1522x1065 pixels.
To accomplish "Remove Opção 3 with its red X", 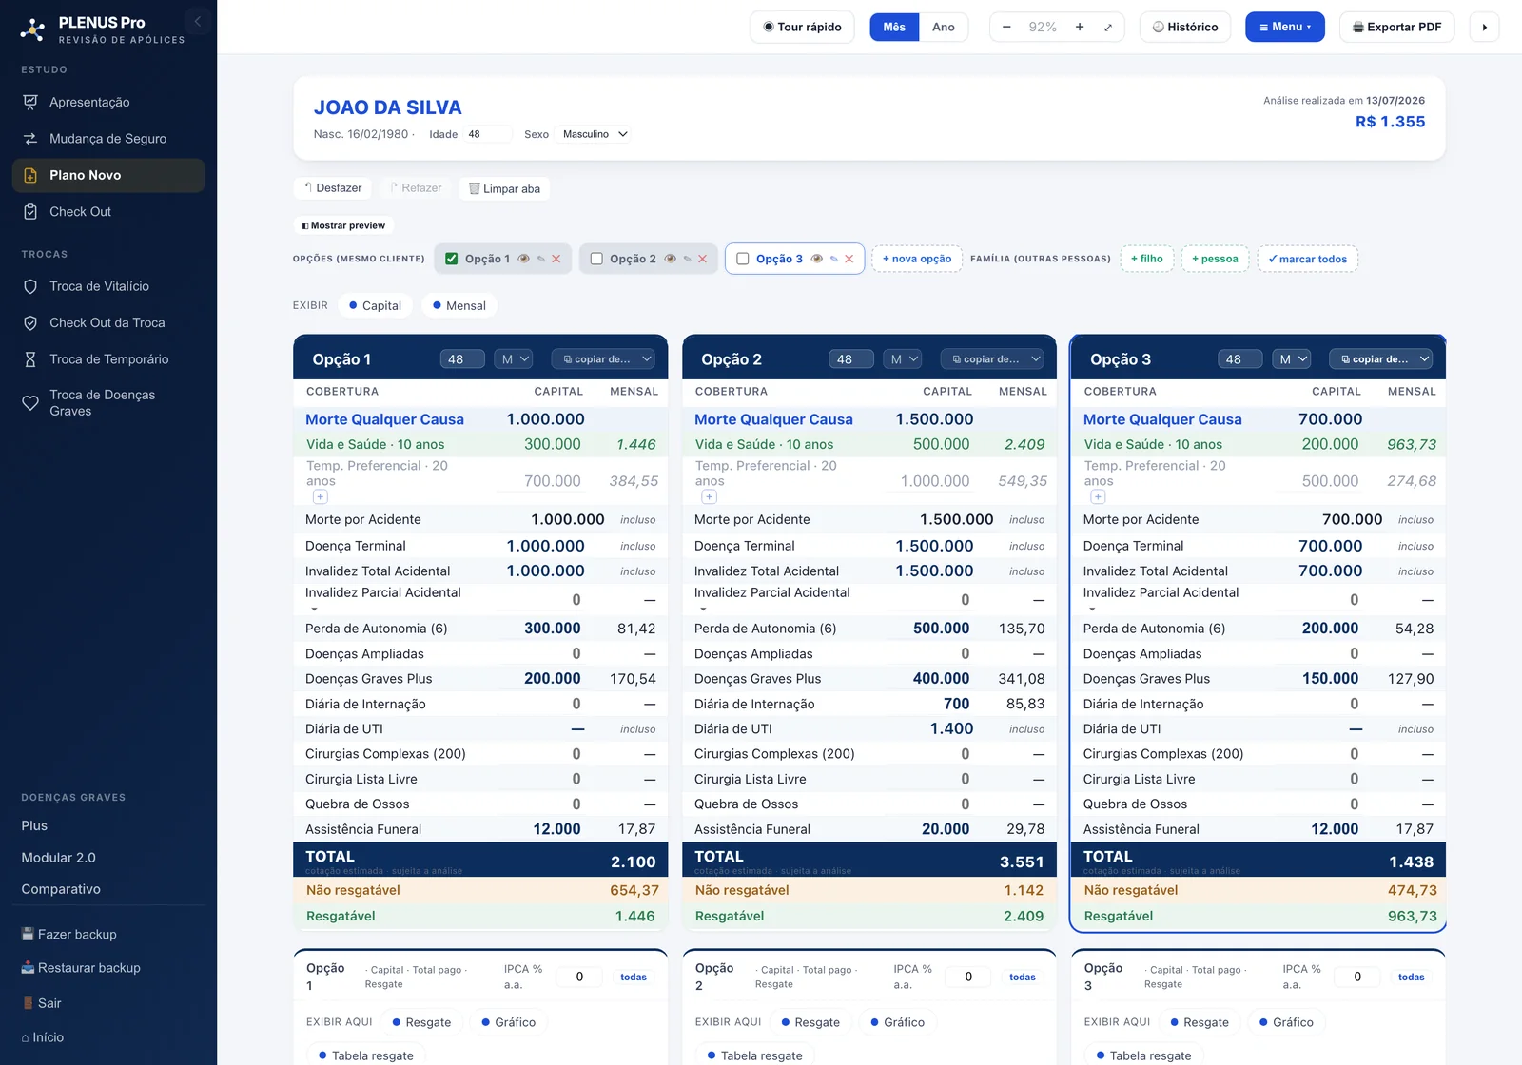I will pyautogui.click(x=849, y=259).
